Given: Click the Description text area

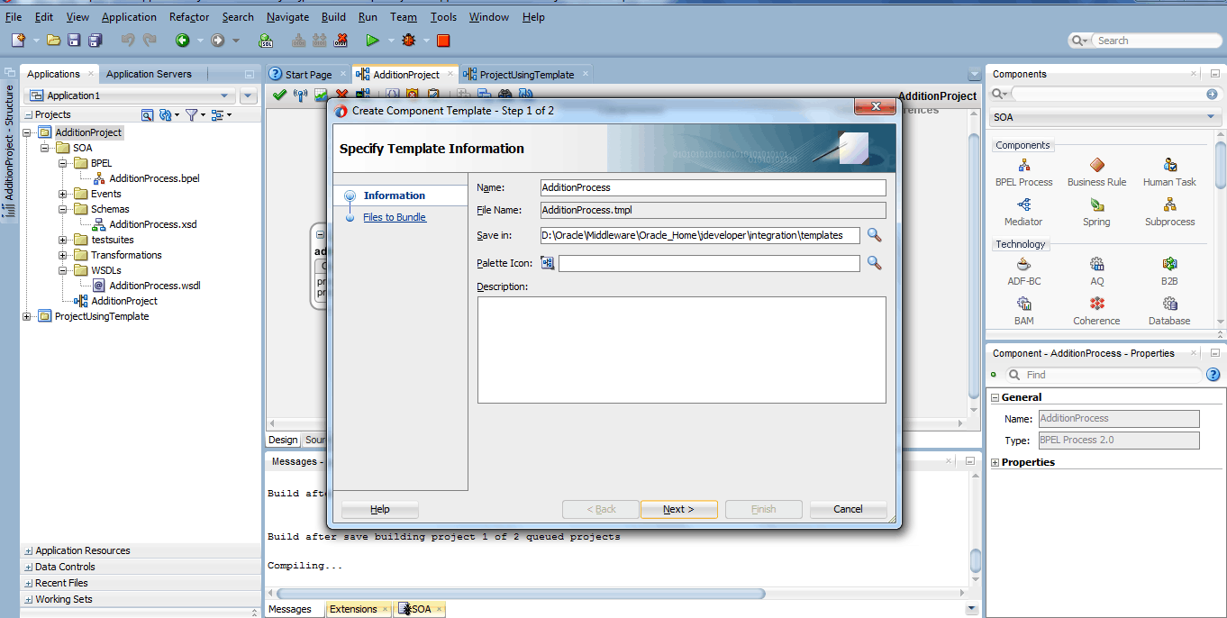Looking at the screenshot, I should (x=682, y=350).
